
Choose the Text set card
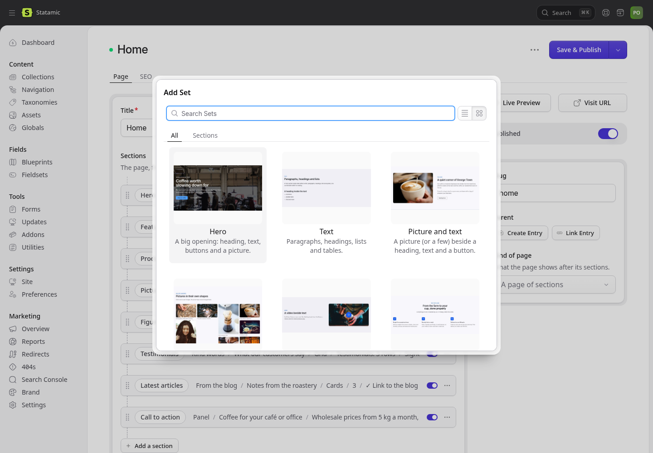pyautogui.click(x=326, y=205)
